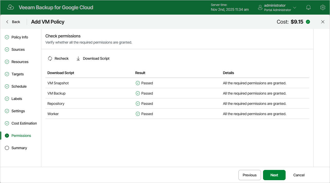Close the Add VM Policy wizard
Viewport: 330px width, 183px height.
click(323, 22)
